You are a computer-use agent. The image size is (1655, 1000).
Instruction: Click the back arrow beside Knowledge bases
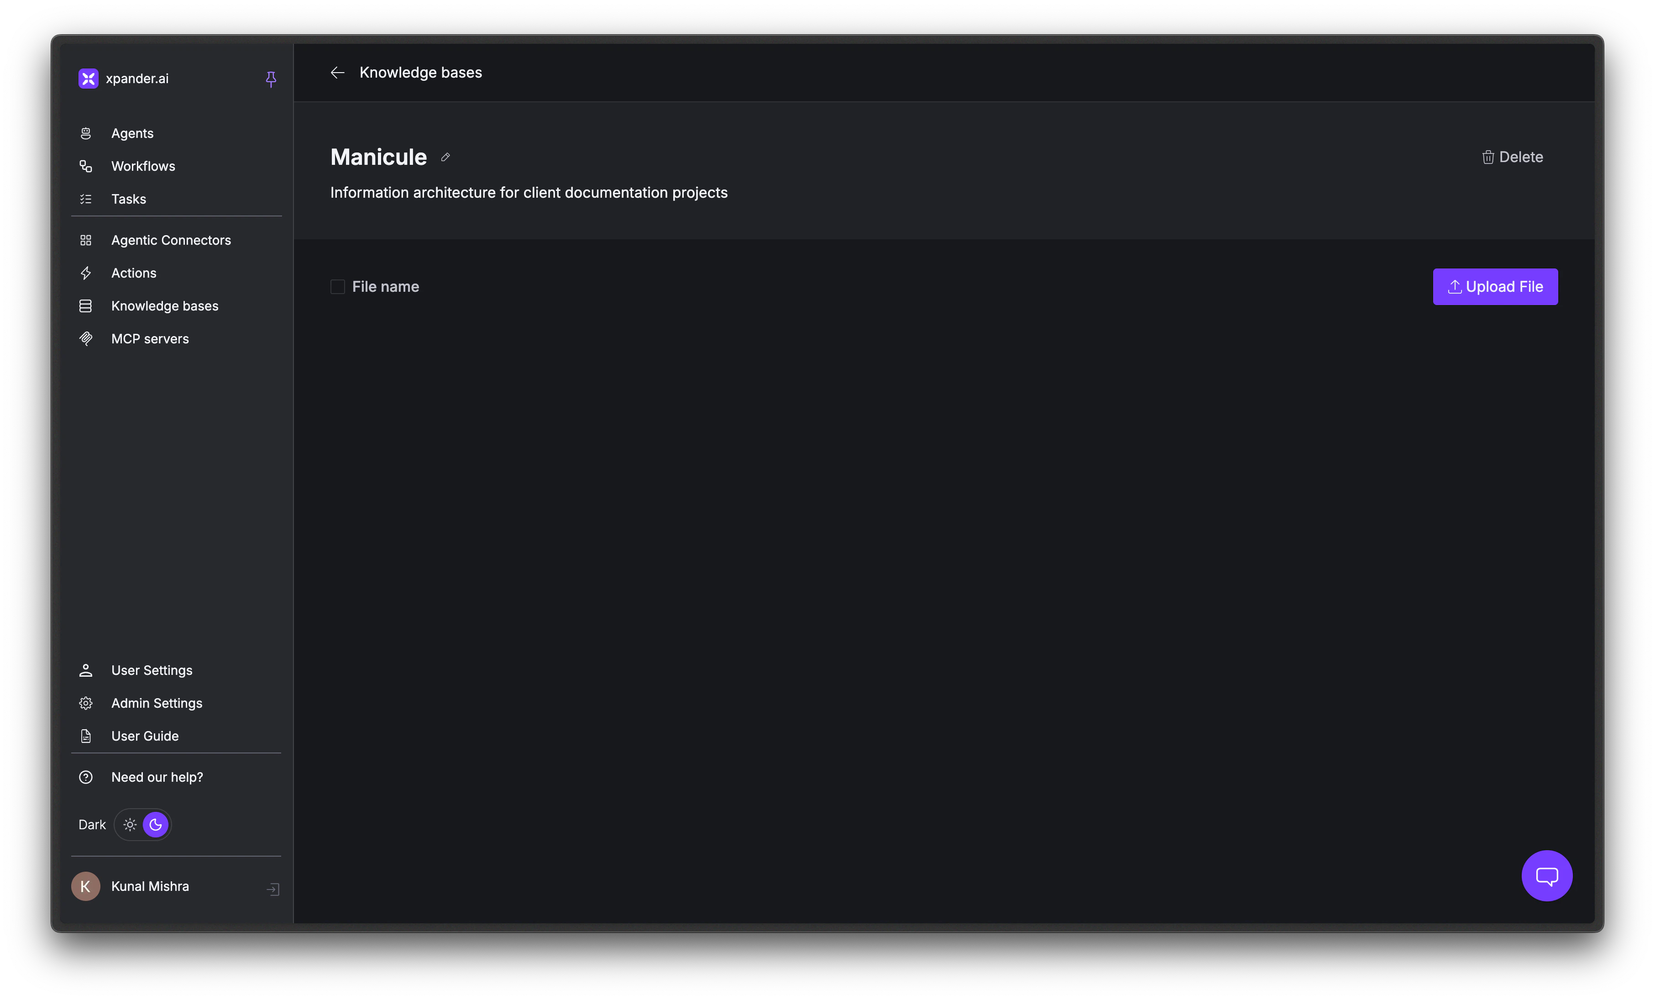[x=336, y=73]
